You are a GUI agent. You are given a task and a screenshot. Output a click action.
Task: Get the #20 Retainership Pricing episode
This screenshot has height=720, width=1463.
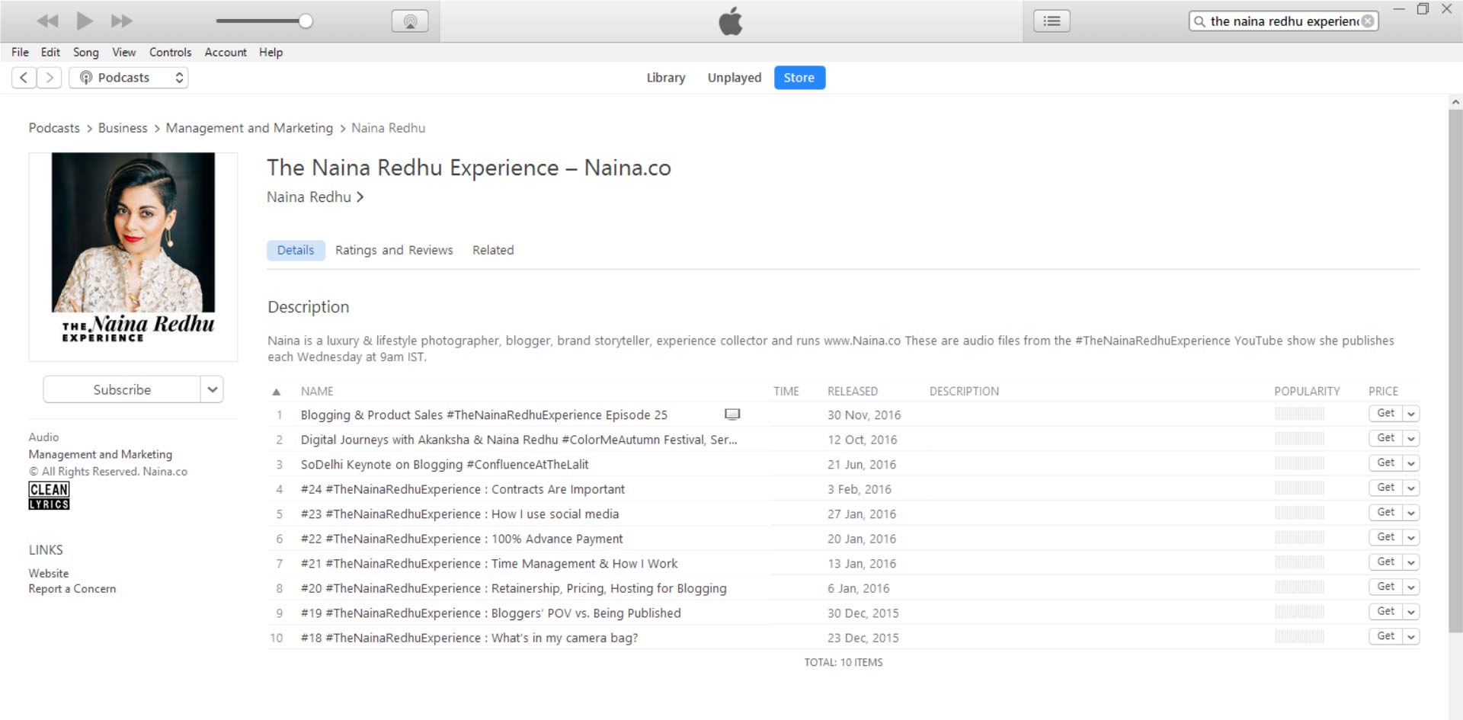(x=1385, y=587)
